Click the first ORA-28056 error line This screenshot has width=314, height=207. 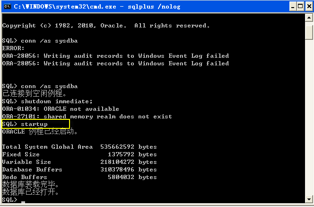(x=115, y=56)
